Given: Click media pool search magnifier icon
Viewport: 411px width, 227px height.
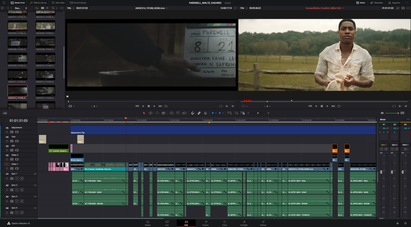Looking at the screenshot, I should [53, 8].
